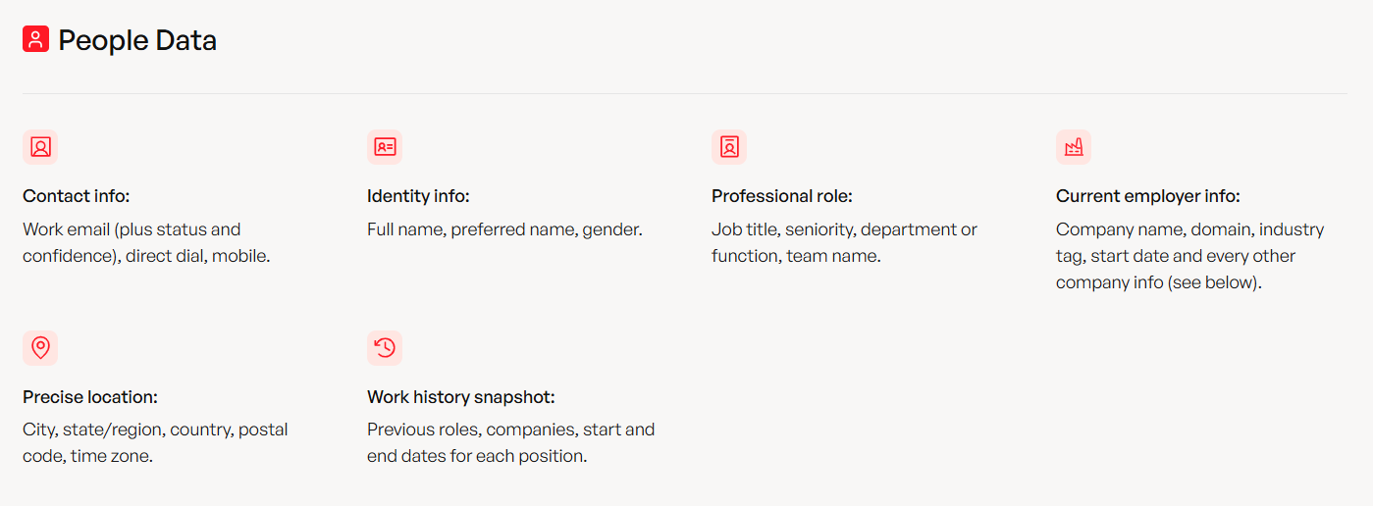Select the Current employer info heading
Image resolution: width=1373 pixels, height=506 pixels.
(1148, 196)
